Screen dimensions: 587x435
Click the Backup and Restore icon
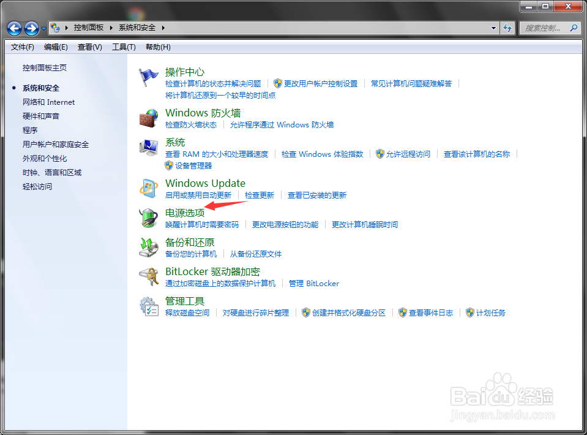tap(149, 248)
